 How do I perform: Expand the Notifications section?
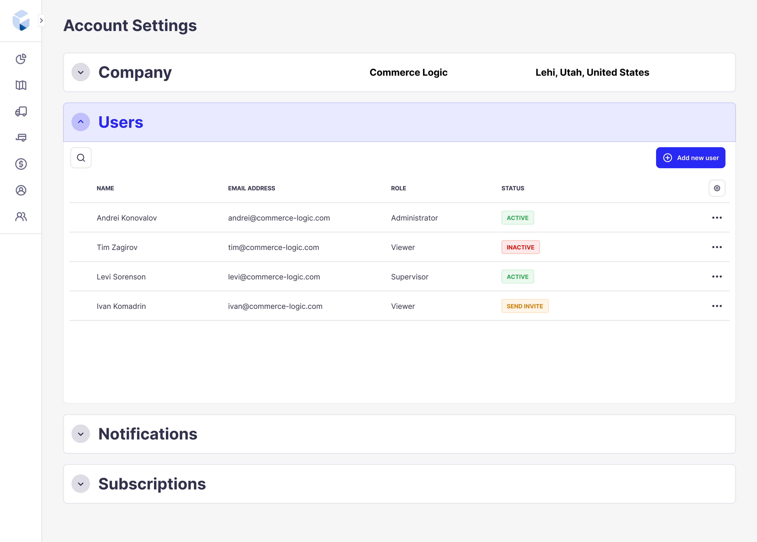pyautogui.click(x=80, y=434)
